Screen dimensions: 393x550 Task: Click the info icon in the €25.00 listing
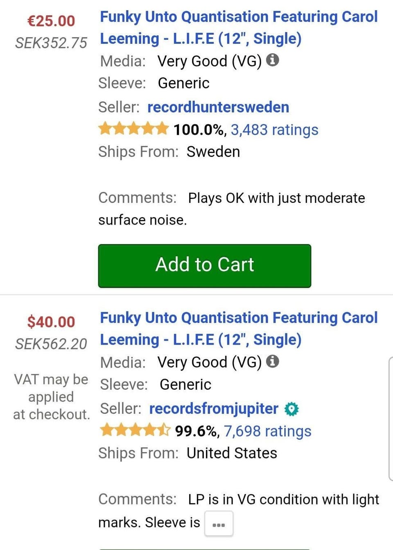pyautogui.click(x=273, y=60)
